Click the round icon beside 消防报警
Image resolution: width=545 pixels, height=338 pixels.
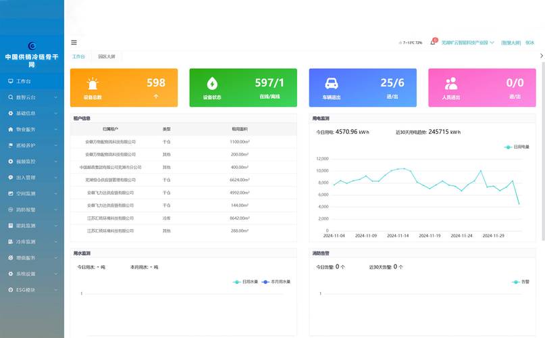[11, 210]
